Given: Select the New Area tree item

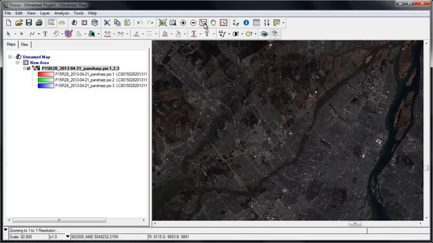Looking at the screenshot, I should pos(39,63).
